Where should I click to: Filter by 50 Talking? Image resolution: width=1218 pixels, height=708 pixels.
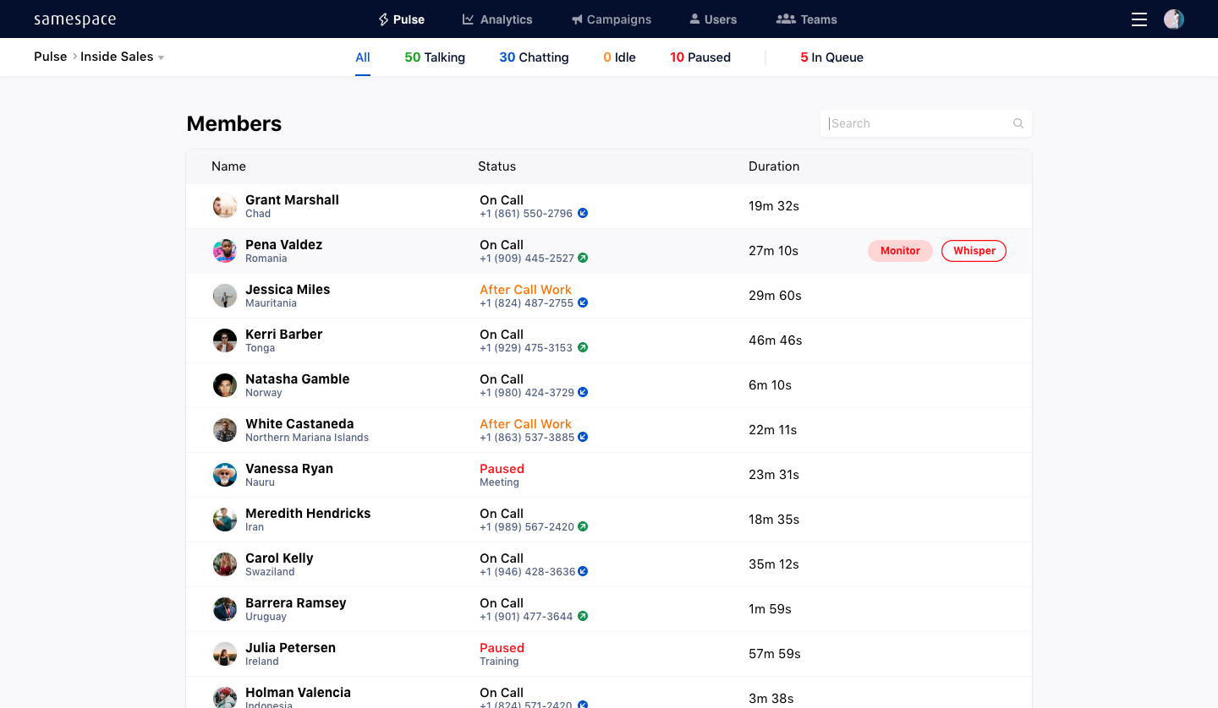pyautogui.click(x=435, y=57)
